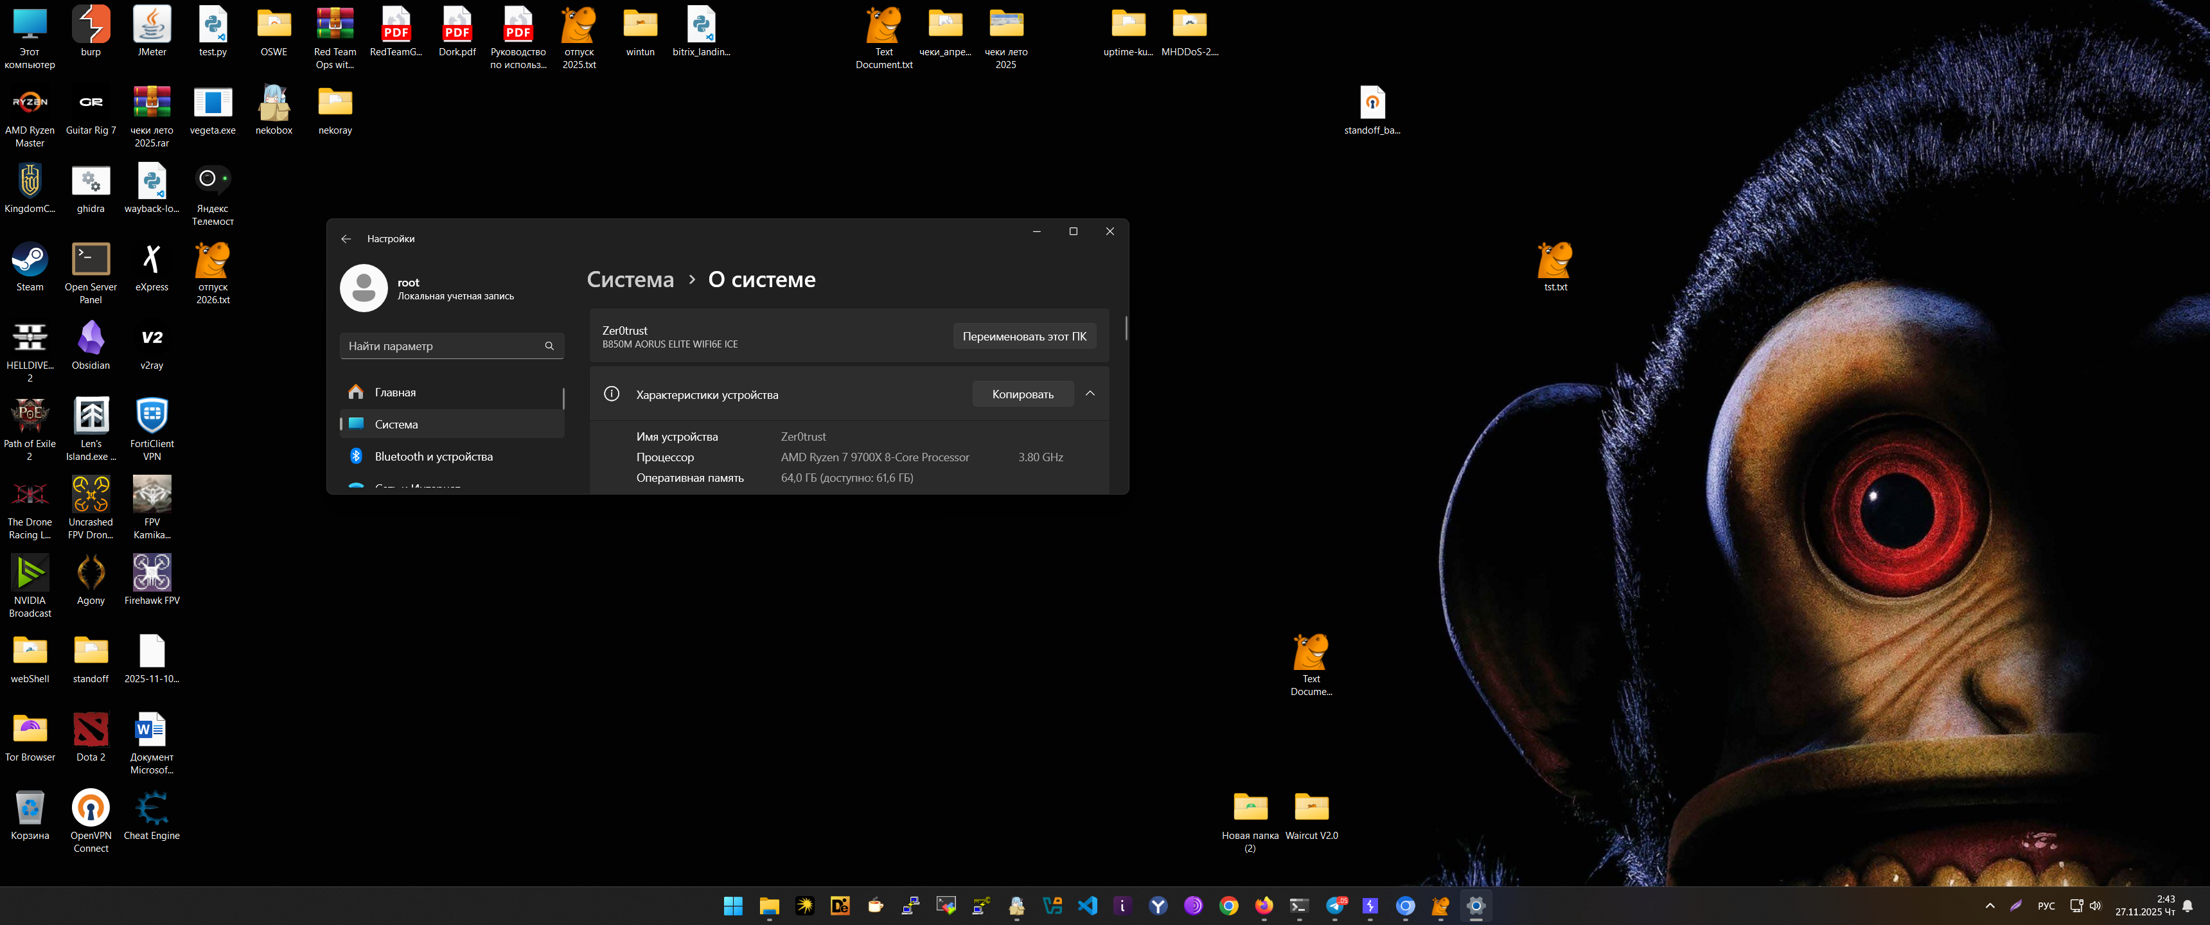Open Bluetooth и устройства settings section
Image resolution: width=2210 pixels, height=925 pixels.
pos(433,457)
